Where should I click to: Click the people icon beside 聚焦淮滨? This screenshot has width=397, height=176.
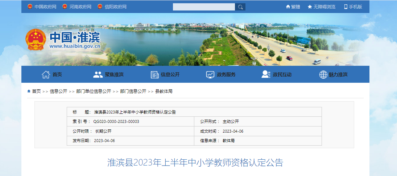(98, 74)
